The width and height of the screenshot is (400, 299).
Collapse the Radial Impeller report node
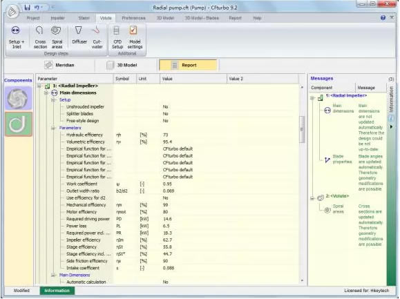39,86
